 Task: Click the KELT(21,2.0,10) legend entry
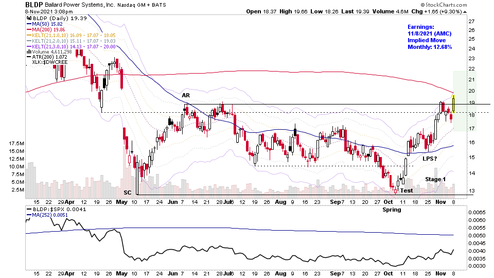coord(71,41)
